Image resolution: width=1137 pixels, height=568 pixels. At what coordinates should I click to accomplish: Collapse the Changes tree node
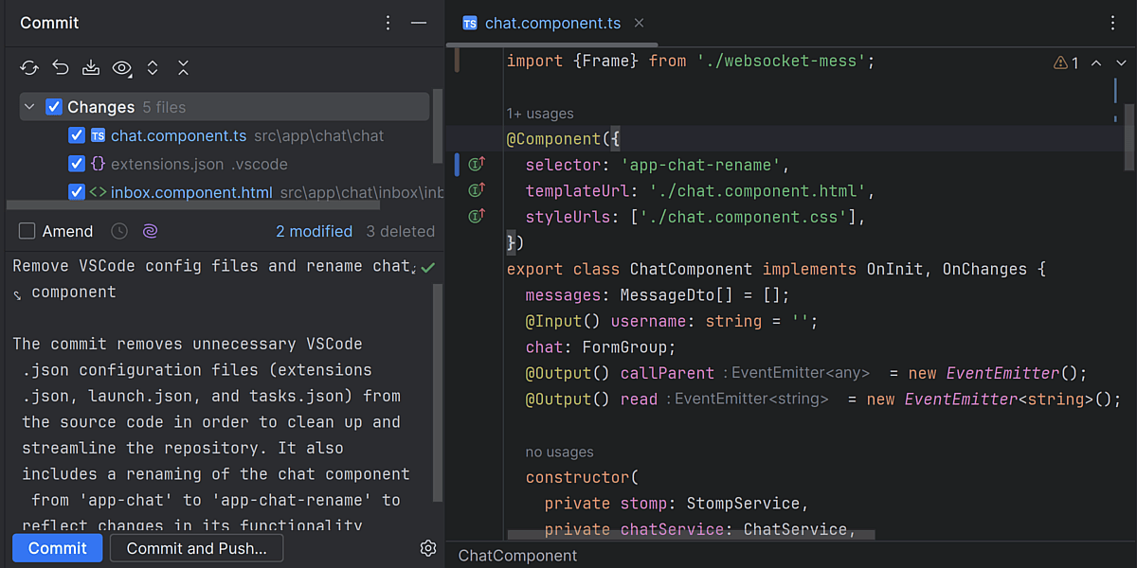(29, 107)
